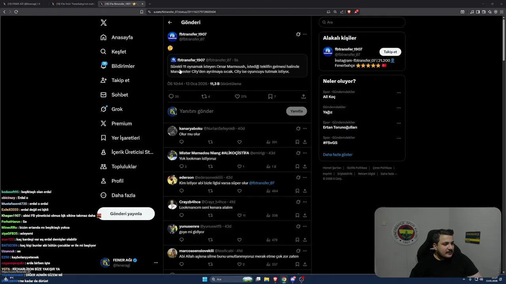
Task: Reply to Mister Mamadou Niang comment
Action: [181, 166]
